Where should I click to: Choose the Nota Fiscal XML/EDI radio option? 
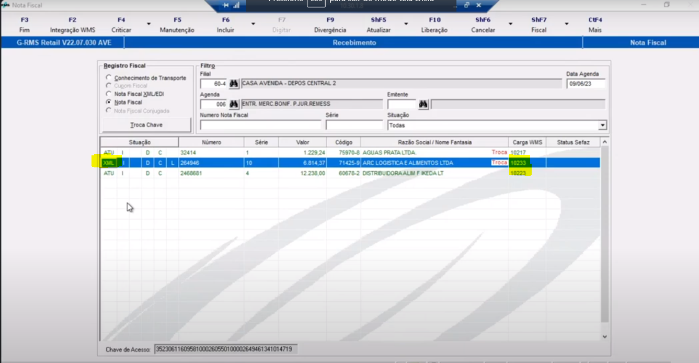[109, 94]
